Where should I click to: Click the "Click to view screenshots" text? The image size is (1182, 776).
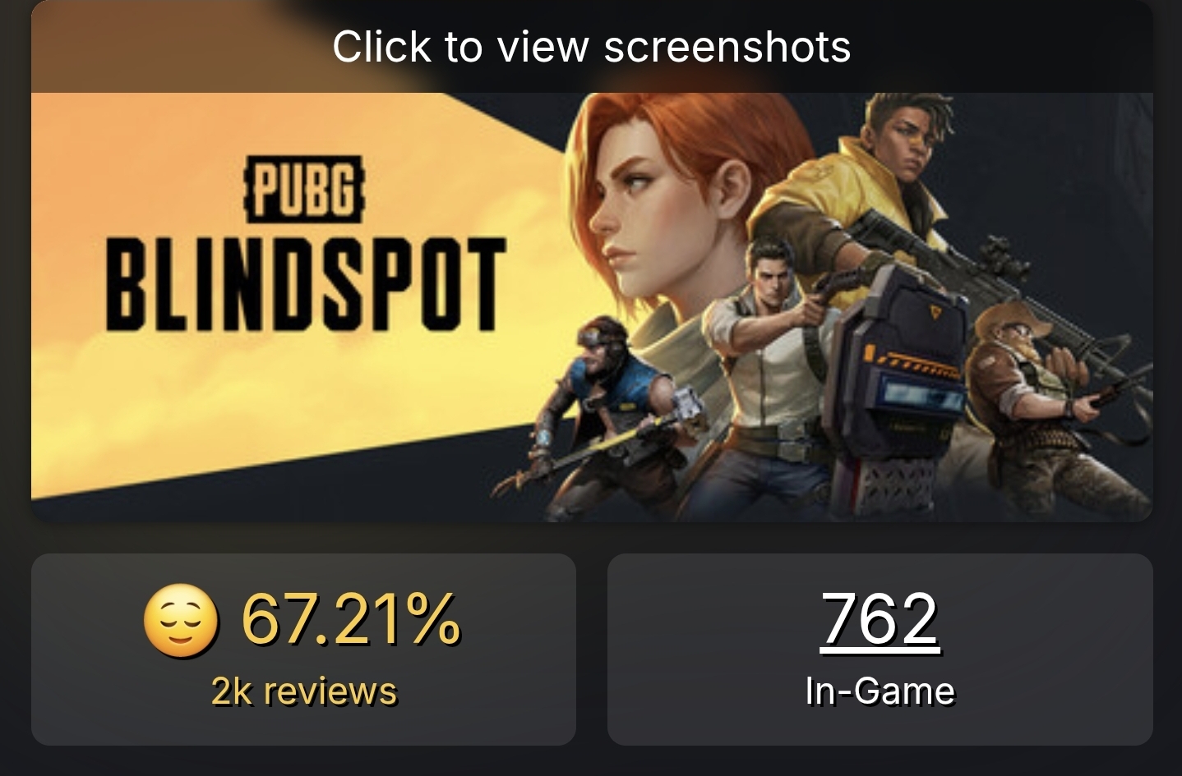[x=591, y=47]
